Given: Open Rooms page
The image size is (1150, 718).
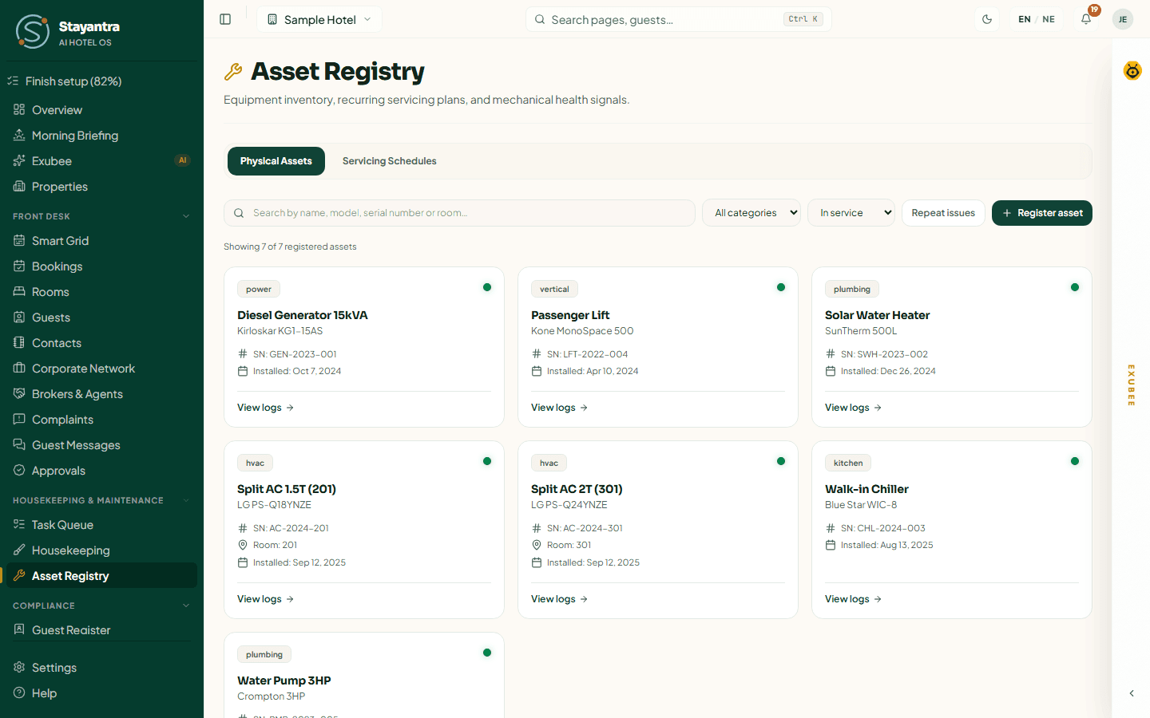Looking at the screenshot, I should coord(101,292).
